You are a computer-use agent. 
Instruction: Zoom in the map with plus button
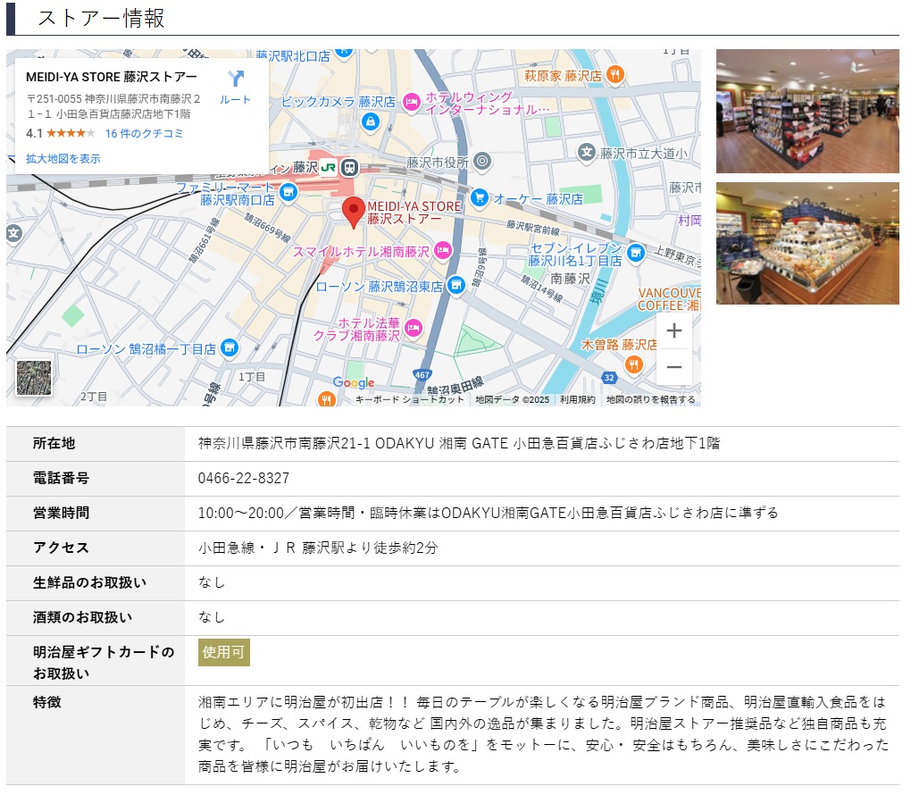674,330
